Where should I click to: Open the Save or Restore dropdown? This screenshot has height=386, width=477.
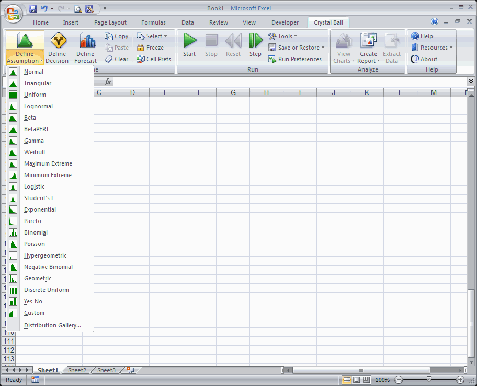point(296,47)
